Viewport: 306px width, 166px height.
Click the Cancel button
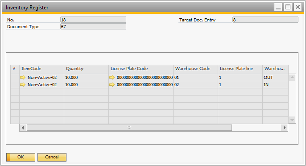[52, 157]
